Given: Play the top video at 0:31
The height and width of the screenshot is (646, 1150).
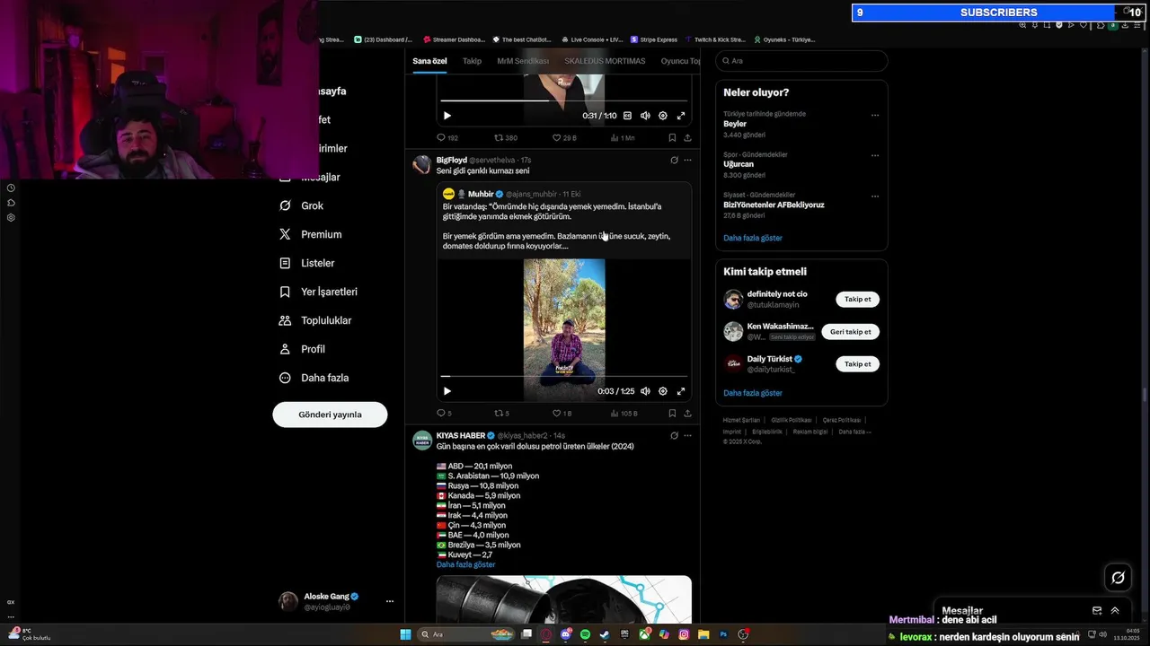Looking at the screenshot, I should point(447,116).
